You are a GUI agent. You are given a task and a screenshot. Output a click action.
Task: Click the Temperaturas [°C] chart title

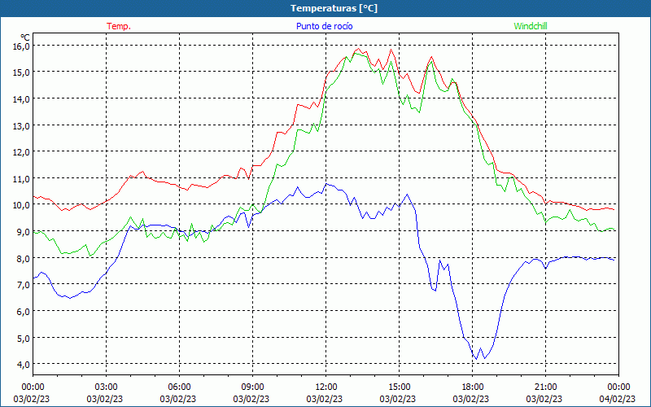[334, 8]
